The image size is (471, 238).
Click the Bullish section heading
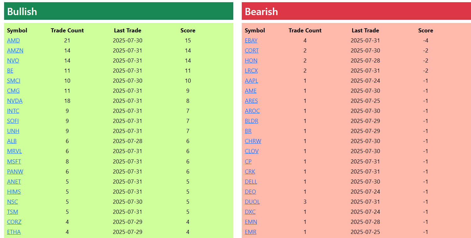coord(22,12)
